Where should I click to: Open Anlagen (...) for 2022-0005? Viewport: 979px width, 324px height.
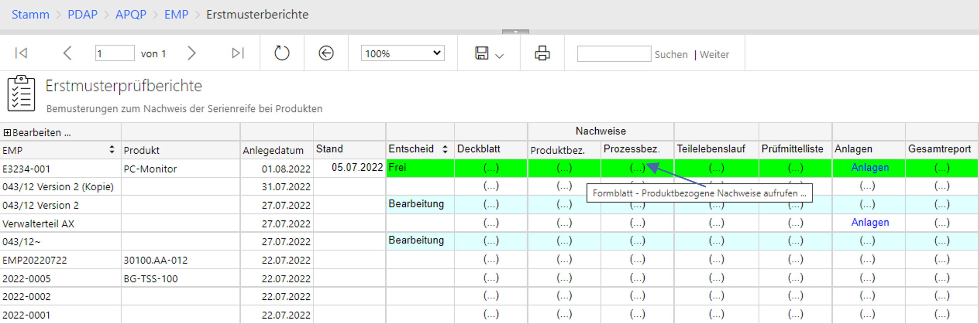click(867, 278)
